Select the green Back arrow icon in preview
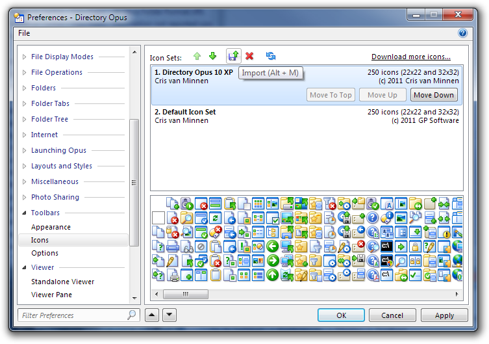 (x=273, y=246)
